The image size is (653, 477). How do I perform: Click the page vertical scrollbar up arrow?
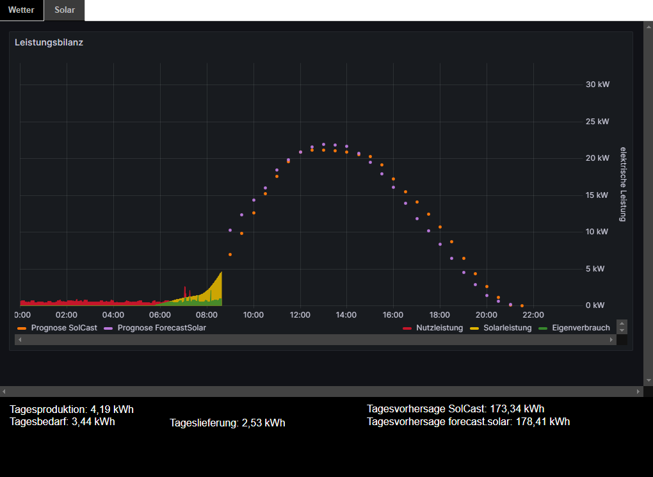click(x=648, y=27)
